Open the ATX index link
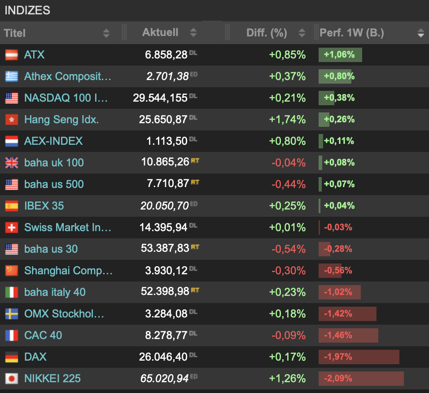429x393 pixels. [34, 55]
